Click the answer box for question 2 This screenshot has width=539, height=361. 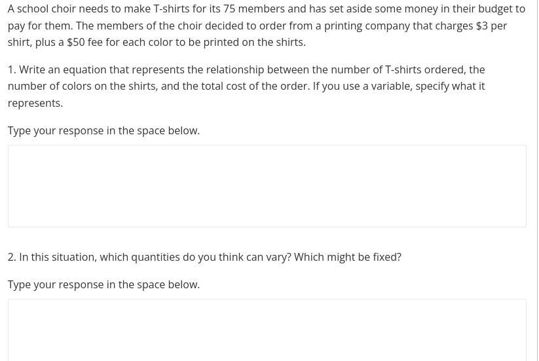pyautogui.click(x=267, y=330)
